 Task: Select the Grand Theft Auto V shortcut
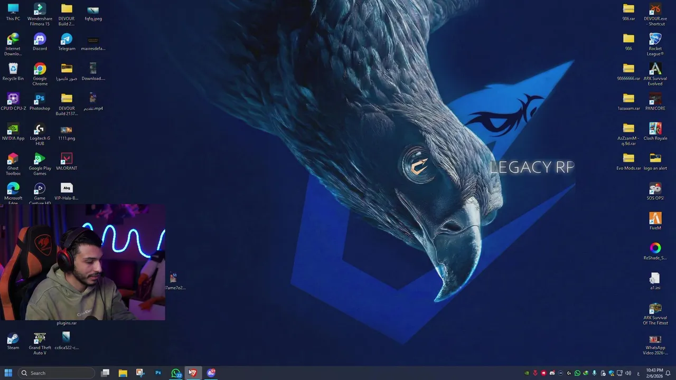tap(40, 344)
